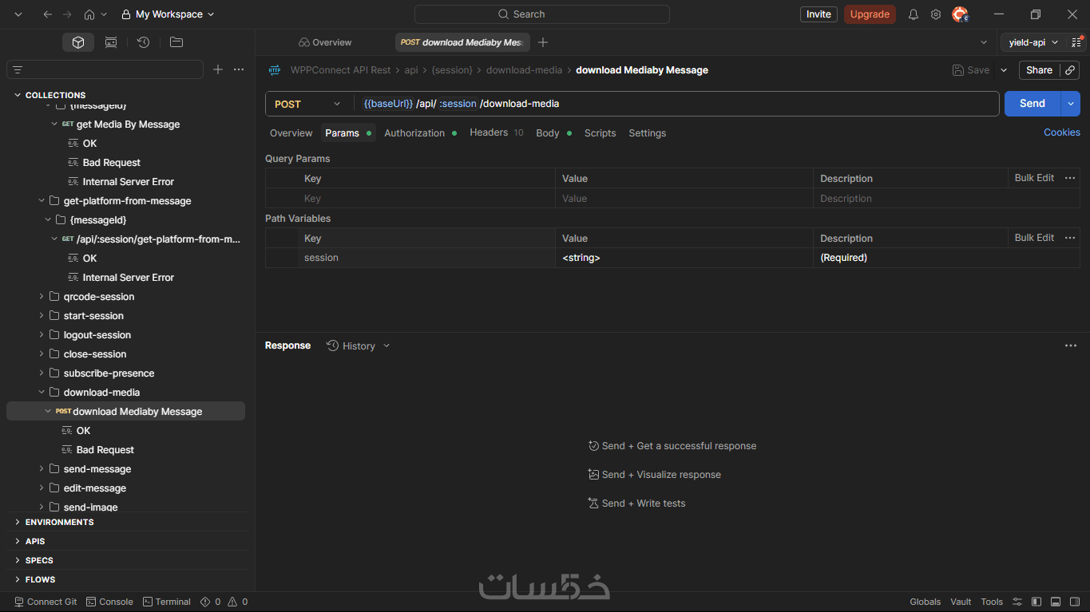The width and height of the screenshot is (1090, 612).
Task: Click the session path variable value cell
Action: pyautogui.click(x=684, y=258)
